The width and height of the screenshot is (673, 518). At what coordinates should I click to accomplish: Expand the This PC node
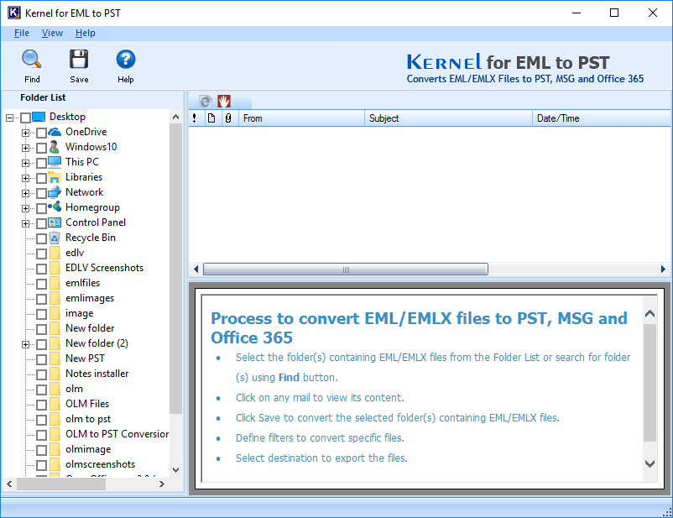pyautogui.click(x=25, y=163)
